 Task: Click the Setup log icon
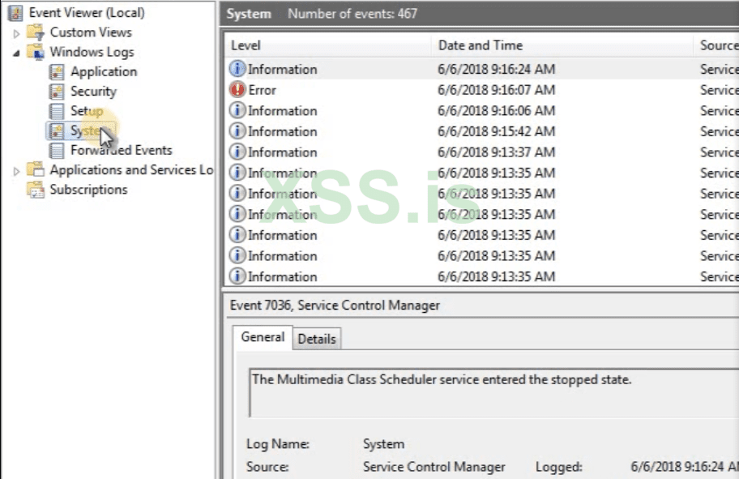57,111
